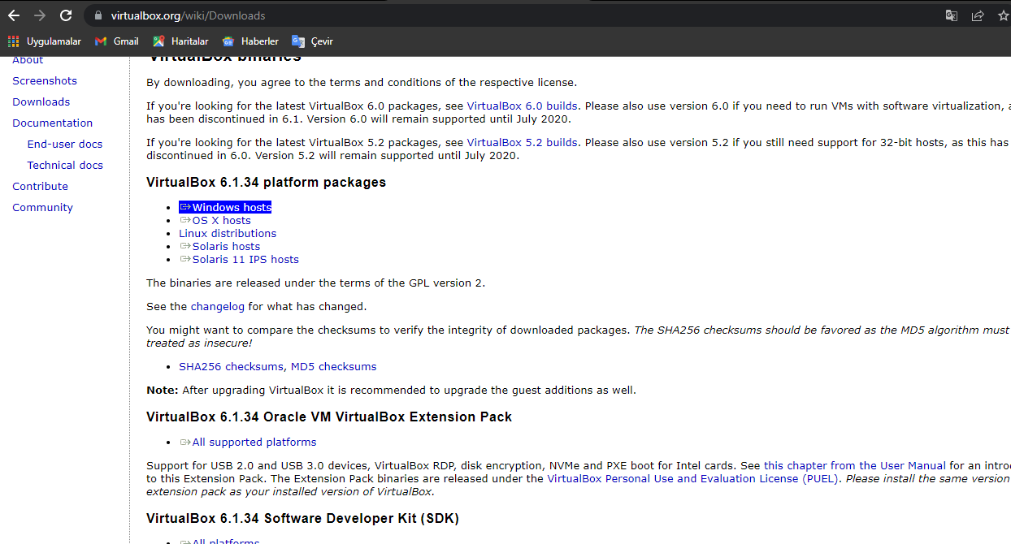1011x544 pixels.
Task: Open Documentation in the sidebar
Action: point(52,123)
